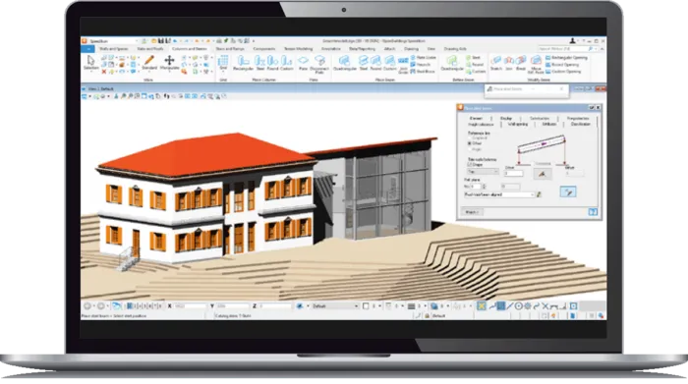Viewport: 688px width, 384px height.
Task: Add a Rectangular Opening
Action: click(566, 57)
